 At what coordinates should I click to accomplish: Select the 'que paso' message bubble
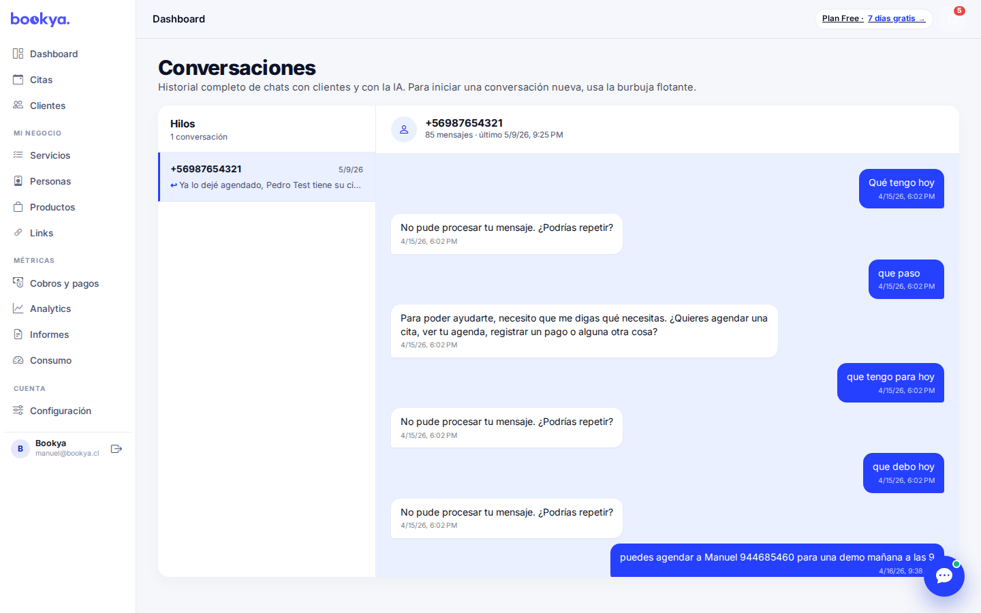[x=906, y=279]
